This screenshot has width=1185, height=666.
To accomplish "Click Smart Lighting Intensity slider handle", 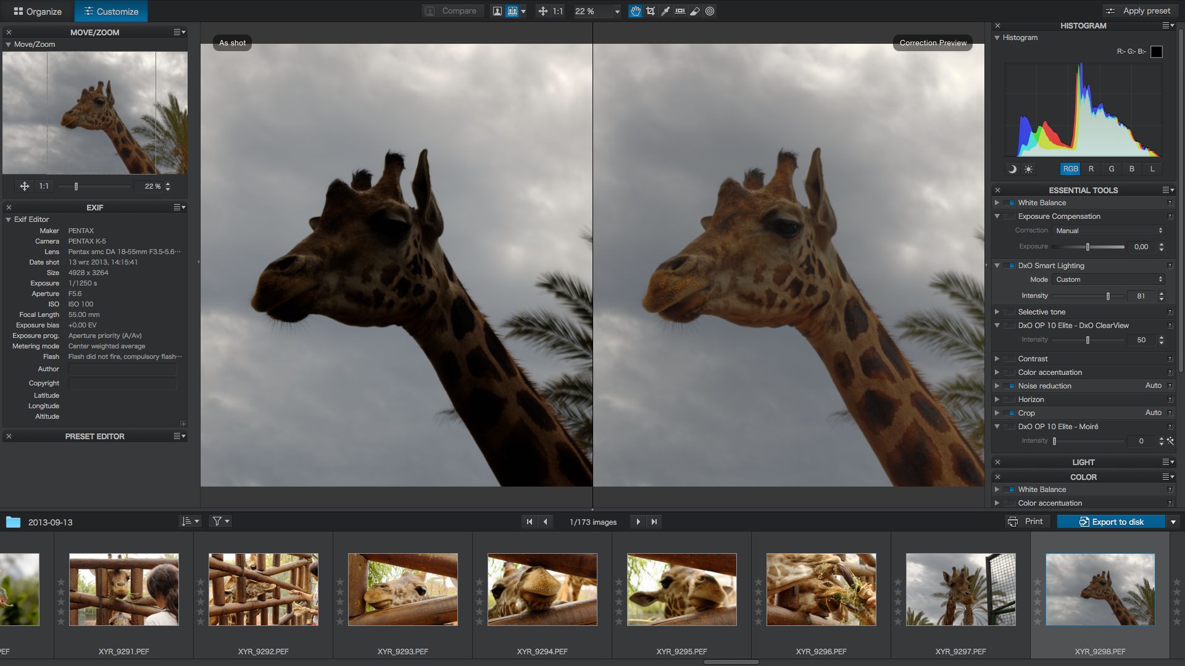I will tap(1108, 296).
